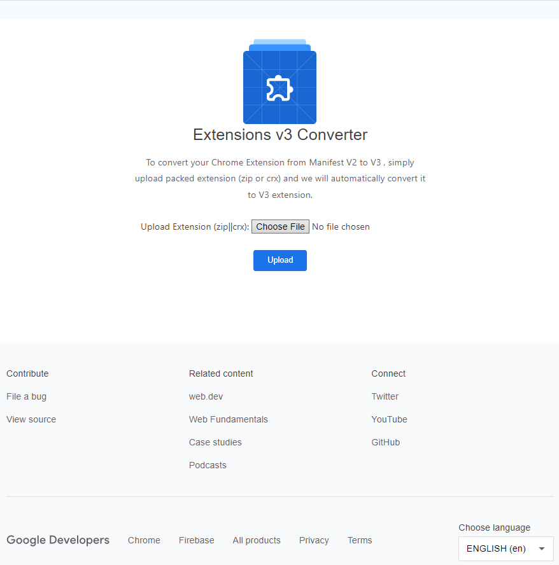559x565 pixels.
Task: Open the Case studies link
Action: [215, 442]
